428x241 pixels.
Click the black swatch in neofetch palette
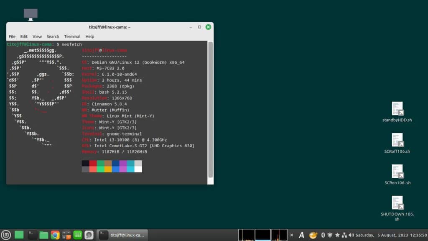click(x=85, y=163)
